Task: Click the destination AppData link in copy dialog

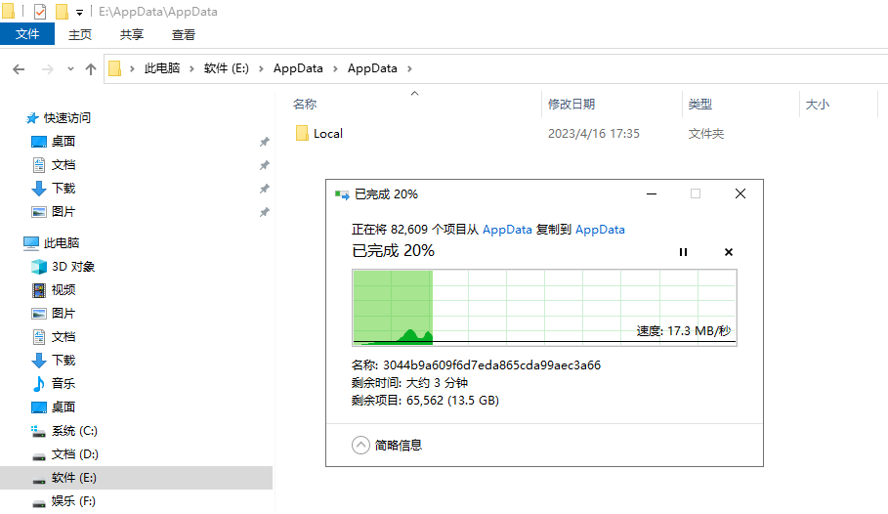Action: [600, 230]
